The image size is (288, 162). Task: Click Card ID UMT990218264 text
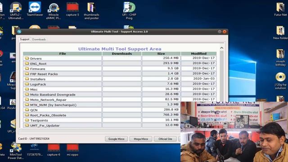34,139
